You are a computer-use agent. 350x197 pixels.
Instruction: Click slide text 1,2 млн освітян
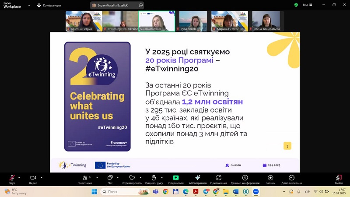(x=212, y=102)
